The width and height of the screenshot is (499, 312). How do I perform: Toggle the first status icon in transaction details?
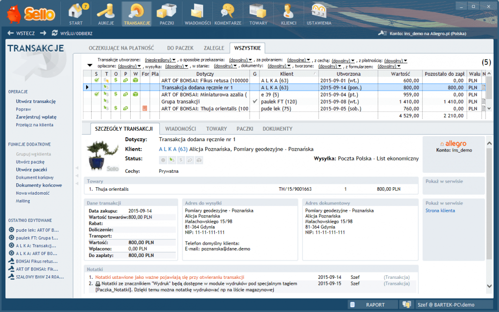(x=163, y=159)
